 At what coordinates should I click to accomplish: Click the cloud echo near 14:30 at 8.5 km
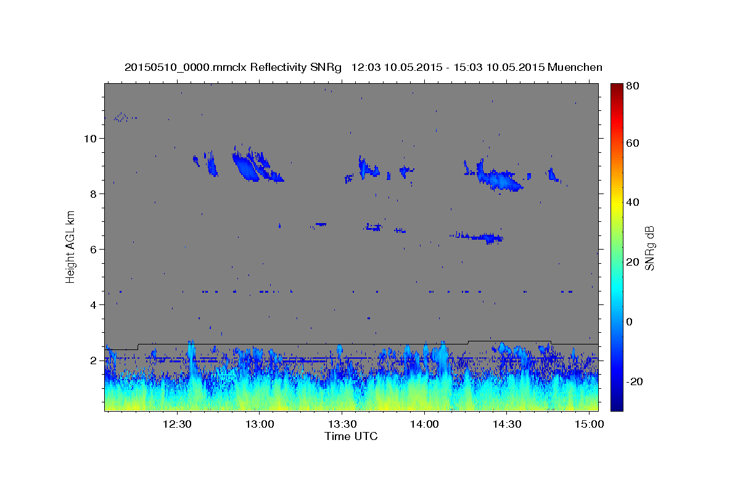pyautogui.click(x=499, y=179)
